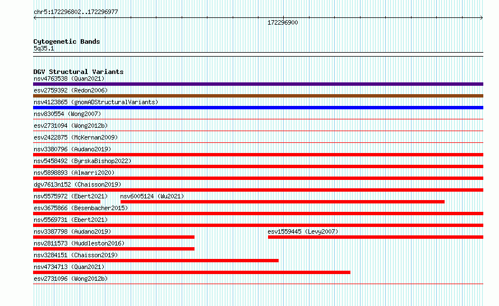Image resolution: width=499 pixels, height=306 pixels.
Task: Click the red bar under nsv3380796
Action: click(258, 155)
